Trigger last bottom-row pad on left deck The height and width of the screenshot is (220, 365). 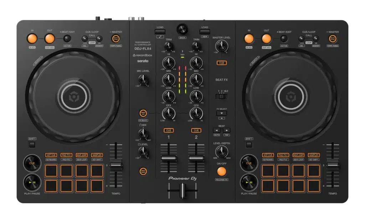(x=97, y=186)
